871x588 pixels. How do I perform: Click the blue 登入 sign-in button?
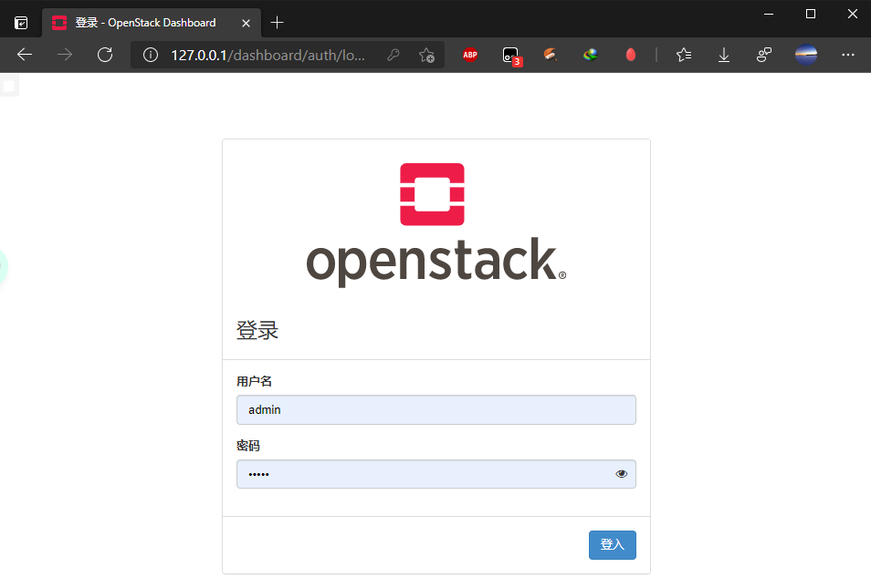(612, 545)
